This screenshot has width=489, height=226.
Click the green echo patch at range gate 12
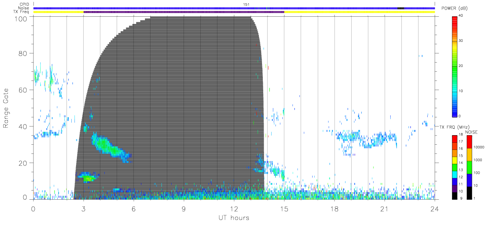coord(88,177)
